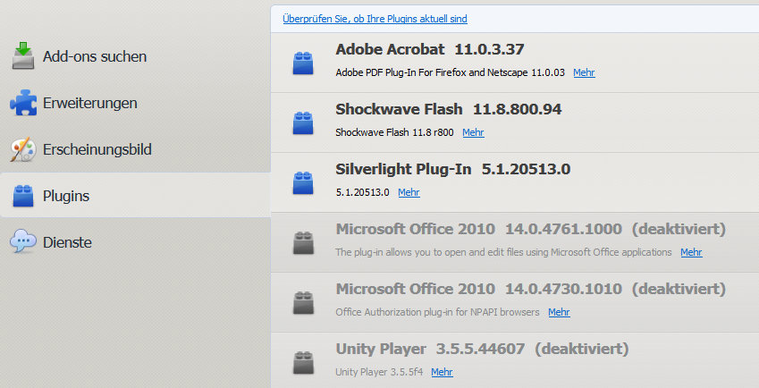Switch to the Erweiterungen category
759x388 pixels.
pos(89,103)
